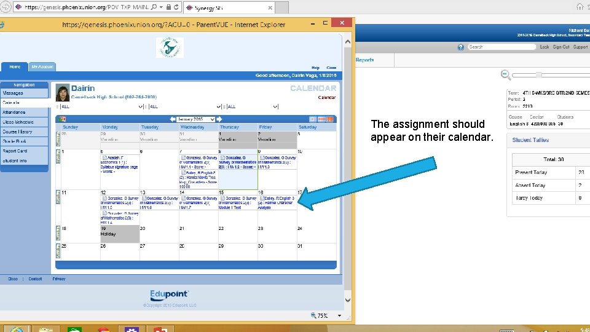Click the footer Close link beside Contact
Screen dimensions: 590x332
click(x=13, y=279)
